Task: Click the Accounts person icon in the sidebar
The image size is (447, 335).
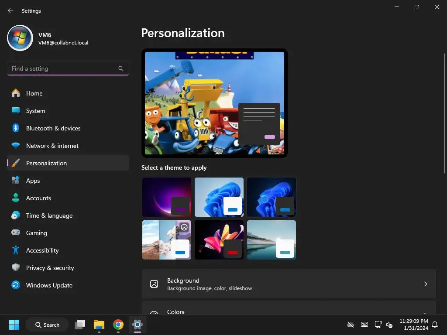Action: [x=16, y=198]
